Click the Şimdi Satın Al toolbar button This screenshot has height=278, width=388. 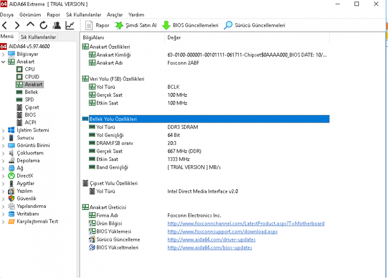tap(136, 25)
